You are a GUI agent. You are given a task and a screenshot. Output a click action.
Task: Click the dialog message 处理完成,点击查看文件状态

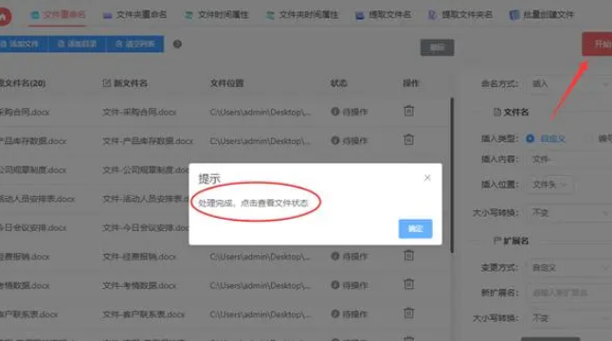253,203
